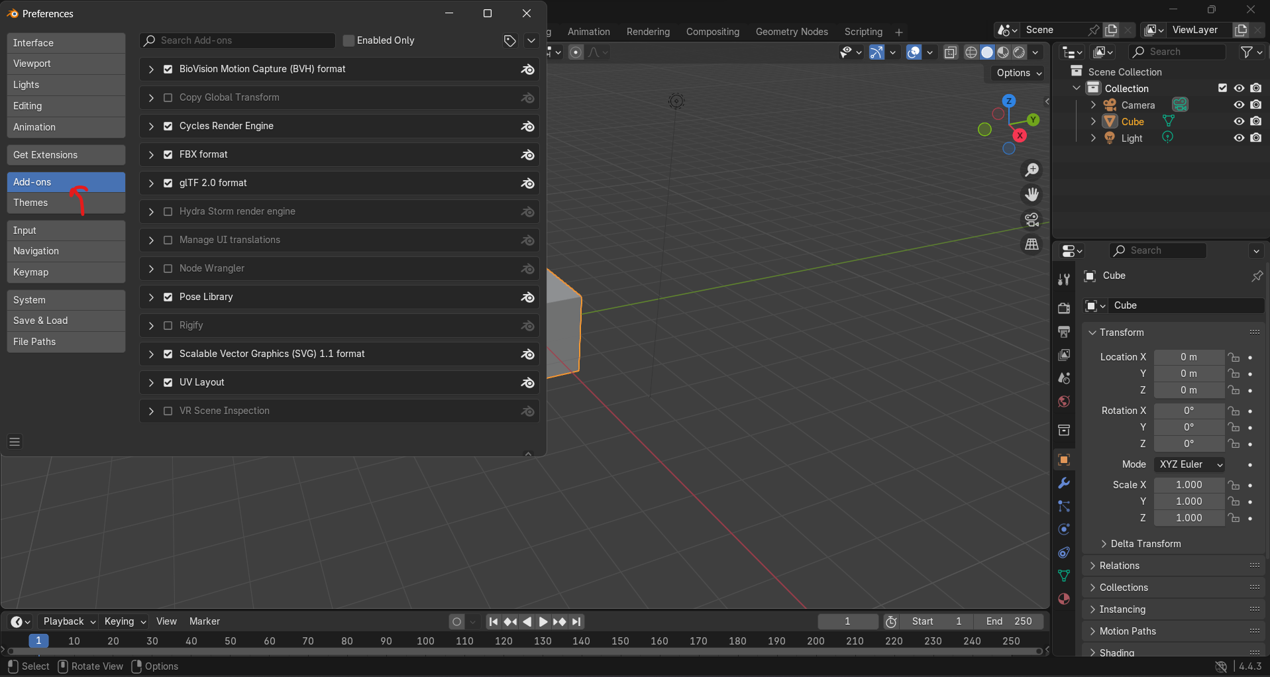Jump to the last frame button
The image size is (1270, 677).
(x=576, y=621)
